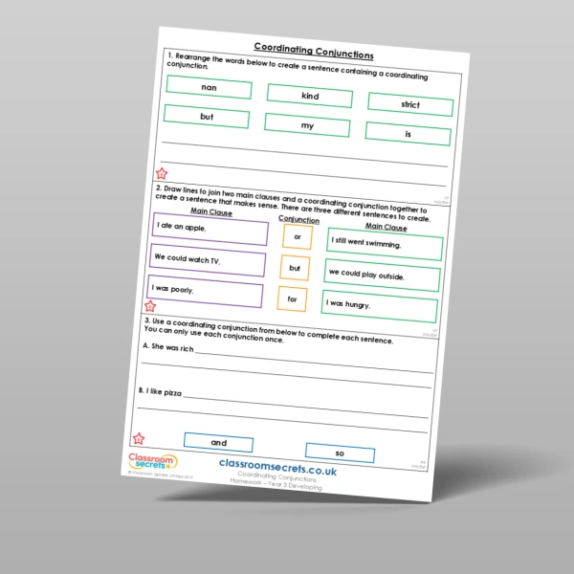Image resolution: width=574 pixels, height=574 pixels.
Task: Click the conjunction box 'for'
Action: [x=292, y=299]
